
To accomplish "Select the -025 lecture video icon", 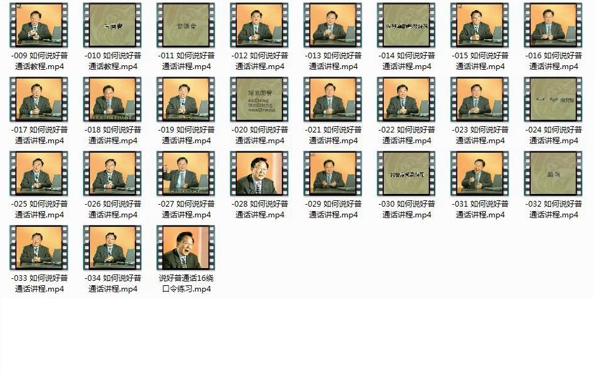I will click(x=39, y=174).
